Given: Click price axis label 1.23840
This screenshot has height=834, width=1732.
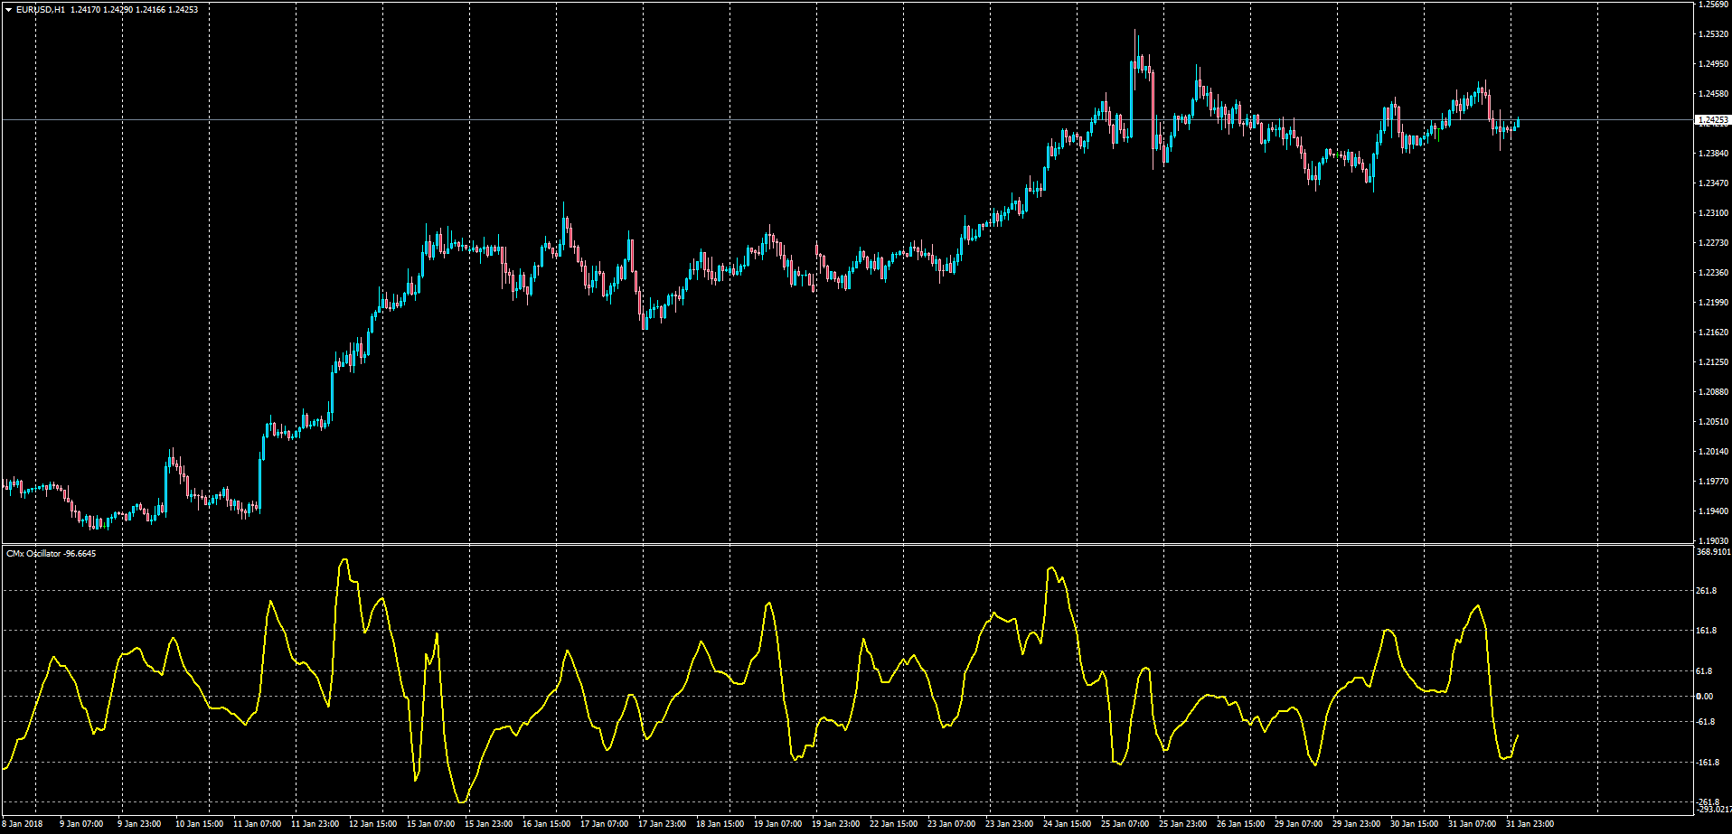Looking at the screenshot, I should (x=1713, y=154).
